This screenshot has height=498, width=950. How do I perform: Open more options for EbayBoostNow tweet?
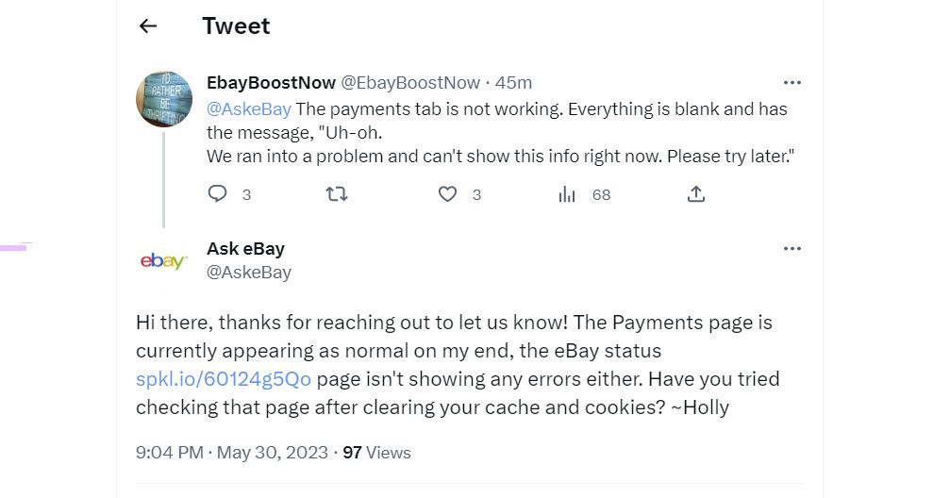tap(792, 83)
